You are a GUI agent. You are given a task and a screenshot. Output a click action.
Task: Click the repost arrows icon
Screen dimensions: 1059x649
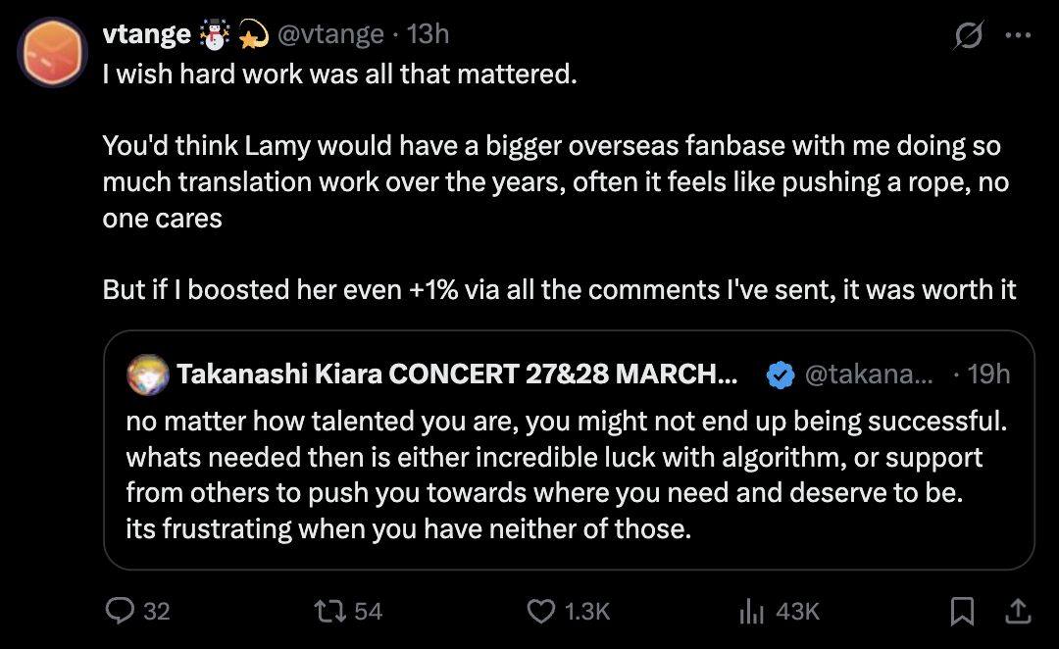330,611
